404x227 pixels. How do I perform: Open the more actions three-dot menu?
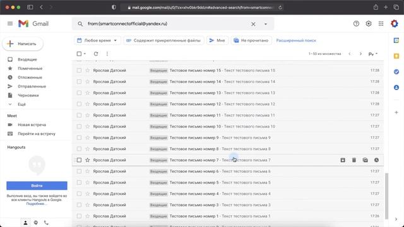pyautogui.click(x=107, y=54)
